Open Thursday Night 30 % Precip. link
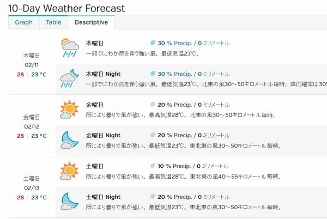Image resolution: width=327 pixels, height=219 pixels. [175, 74]
